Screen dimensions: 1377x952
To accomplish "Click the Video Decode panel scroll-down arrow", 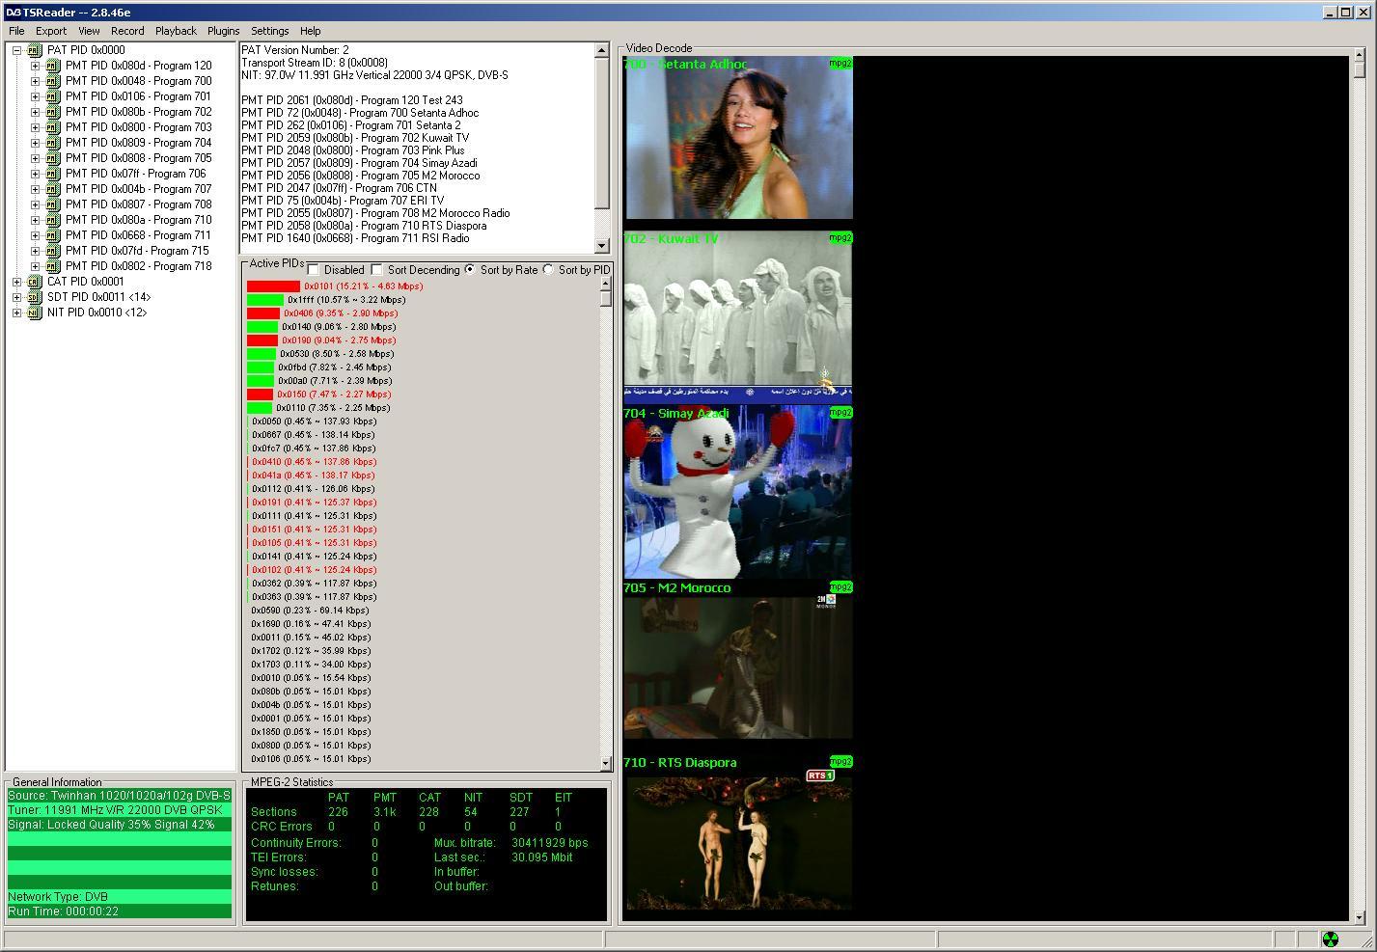I will [x=1360, y=916].
